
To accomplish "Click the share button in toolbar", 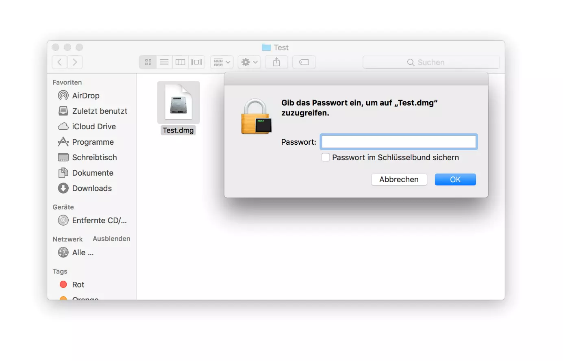I will (x=276, y=62).
